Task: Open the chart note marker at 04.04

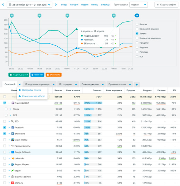Action: [x=67, y=16]
